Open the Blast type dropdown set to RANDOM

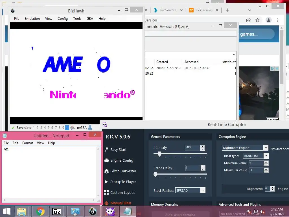coord(266,156)
